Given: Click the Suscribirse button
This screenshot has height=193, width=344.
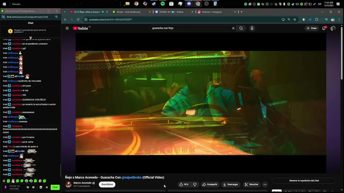Looking at the screenshot, I should pos(107,184).
